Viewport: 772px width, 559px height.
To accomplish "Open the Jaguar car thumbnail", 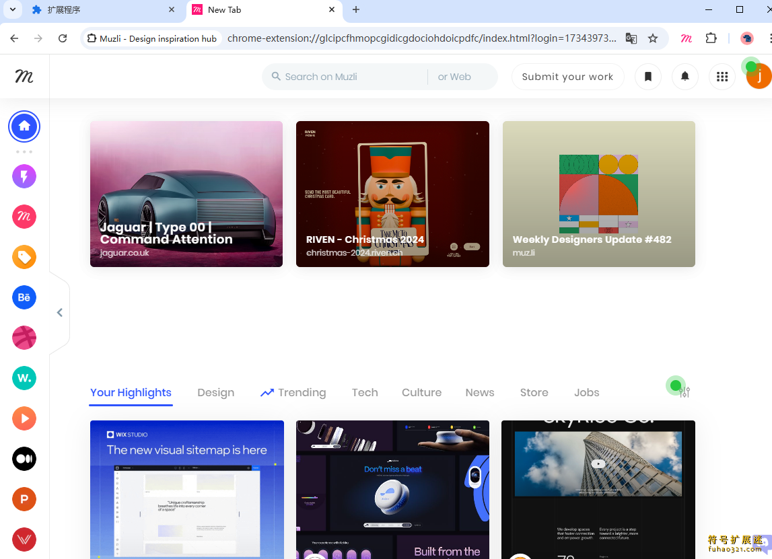I will (186, 194).
